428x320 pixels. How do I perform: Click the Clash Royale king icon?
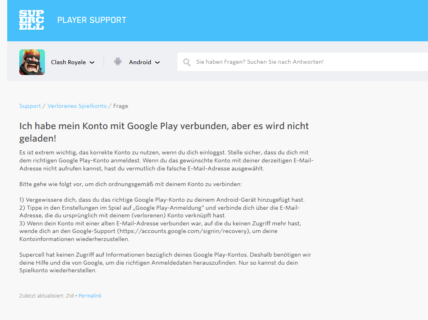pyautogui.click(x=32, y=62)
